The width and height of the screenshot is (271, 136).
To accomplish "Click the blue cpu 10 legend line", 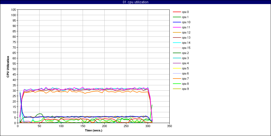I will click(x=177, y=22).
